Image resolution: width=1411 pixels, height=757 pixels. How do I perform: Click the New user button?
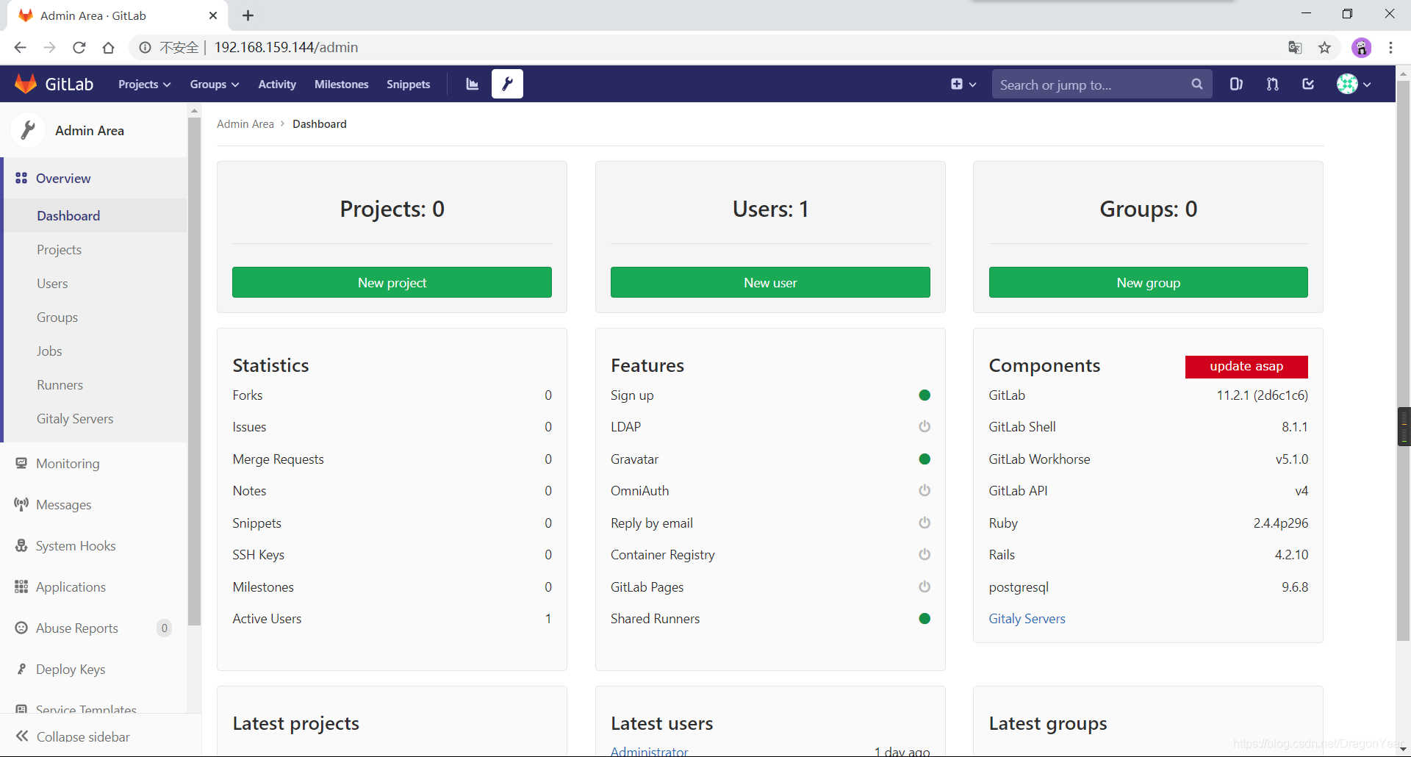tap(770, 282)
